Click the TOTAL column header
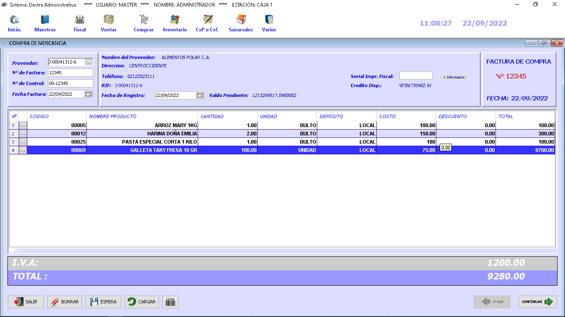 point(525,116)
